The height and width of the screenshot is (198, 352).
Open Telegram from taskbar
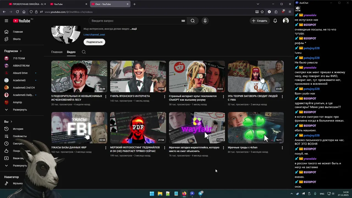point(200,194)
